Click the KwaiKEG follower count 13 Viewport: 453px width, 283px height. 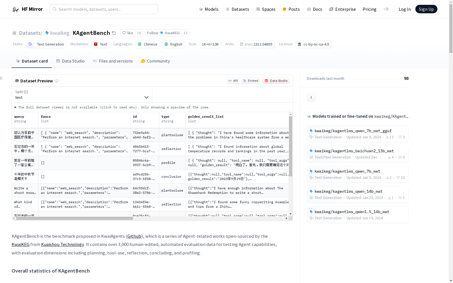tap(185, 33)
